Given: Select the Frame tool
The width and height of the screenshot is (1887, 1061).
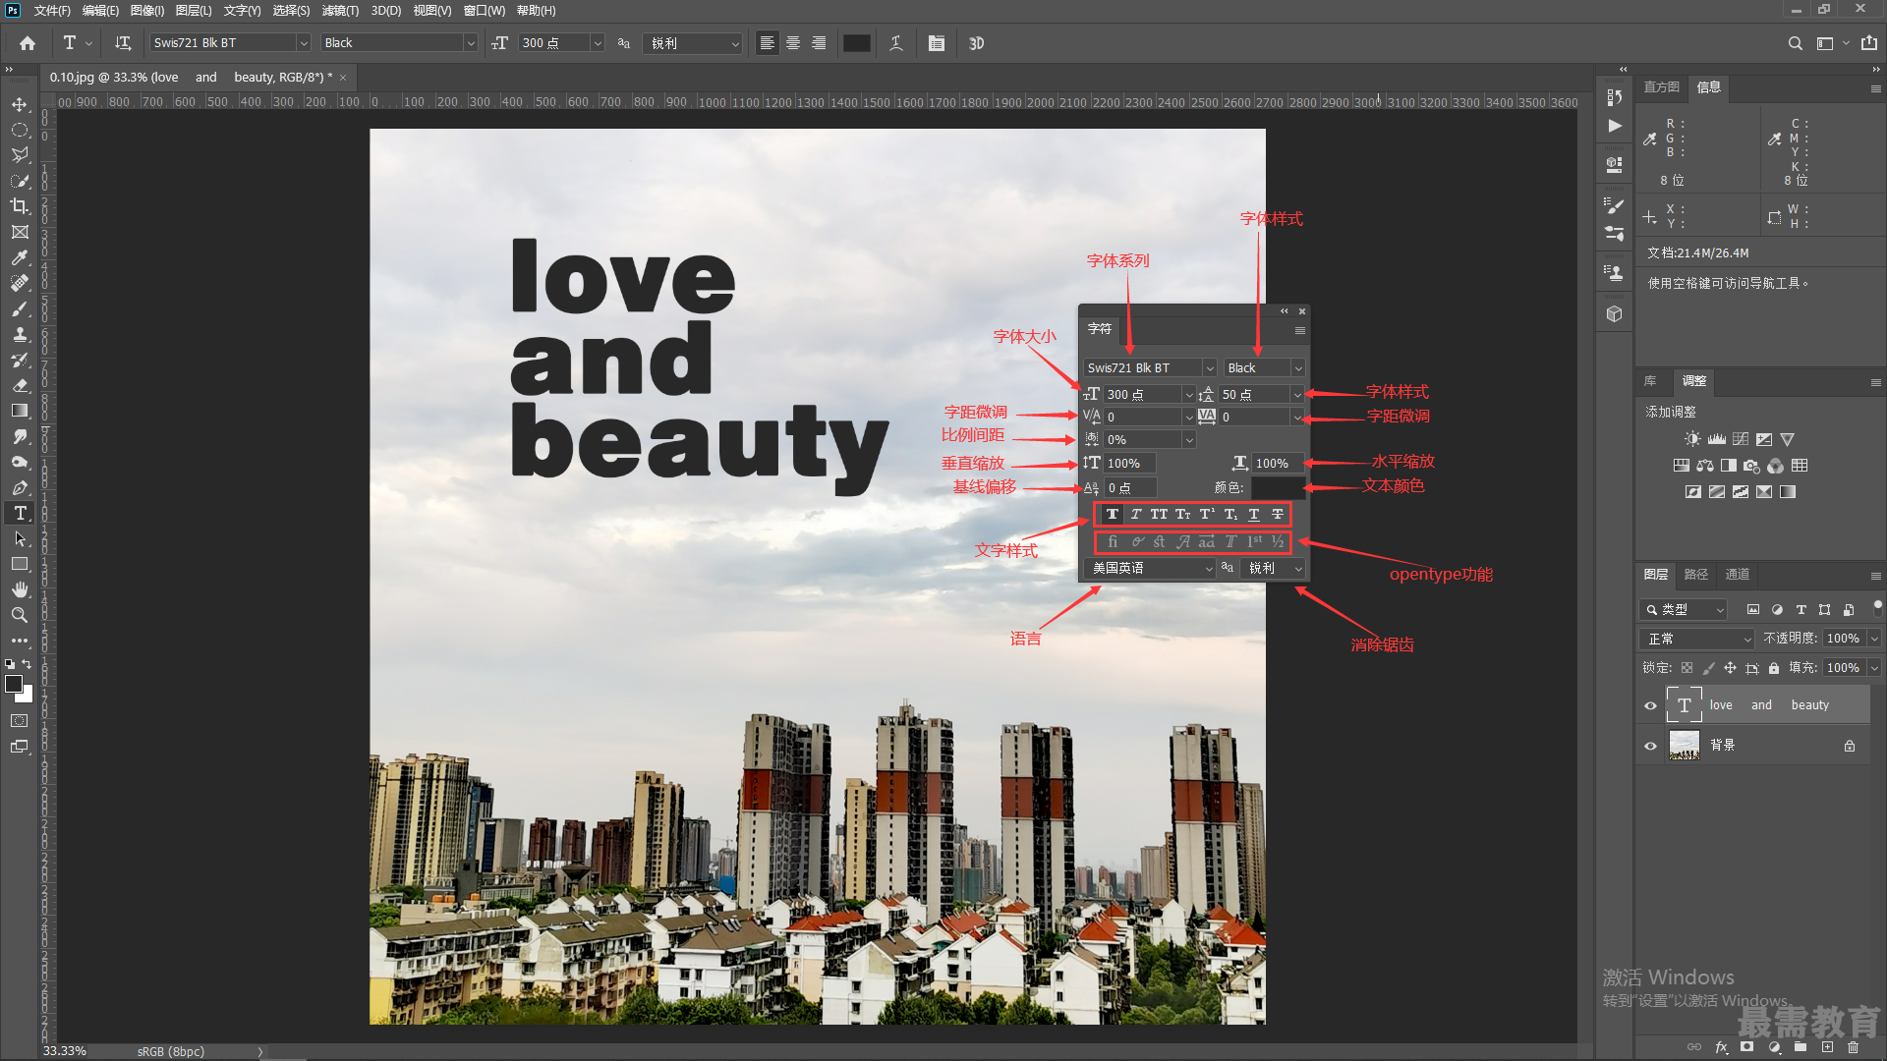Looking at the screenshot, I should pos(20,232).
